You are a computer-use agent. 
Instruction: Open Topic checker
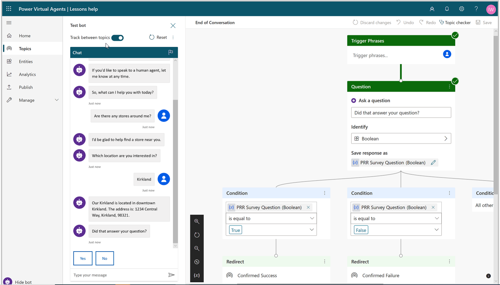click(455, 22)
